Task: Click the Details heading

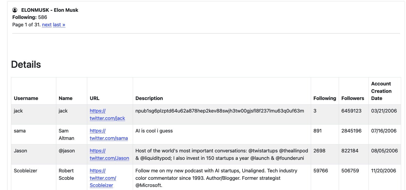Action: [x=26, y=64]
